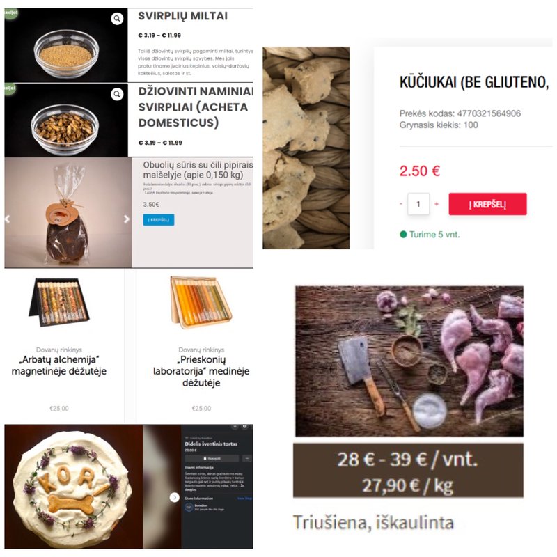Go to previous image in cheese carousel

pyautogui.click(x=7, y=219)
